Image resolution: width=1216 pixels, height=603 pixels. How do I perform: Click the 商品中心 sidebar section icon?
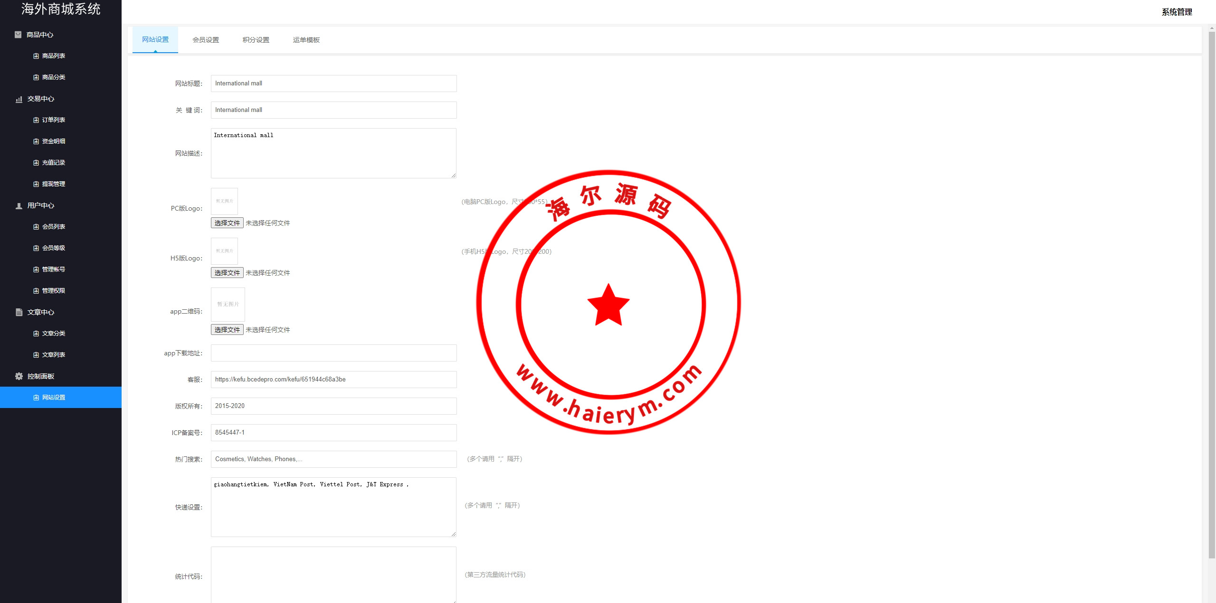click(18, 35)
